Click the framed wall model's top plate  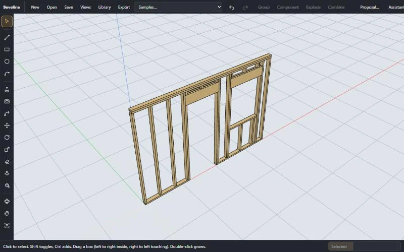coord(200,83)
